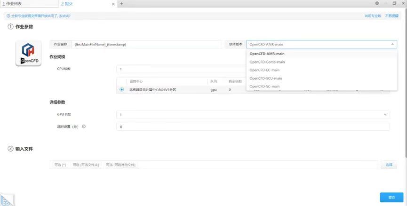Switch to the 作业列表 tab
The height and width of the screenshot is (206, 407).
coord(29,4)
